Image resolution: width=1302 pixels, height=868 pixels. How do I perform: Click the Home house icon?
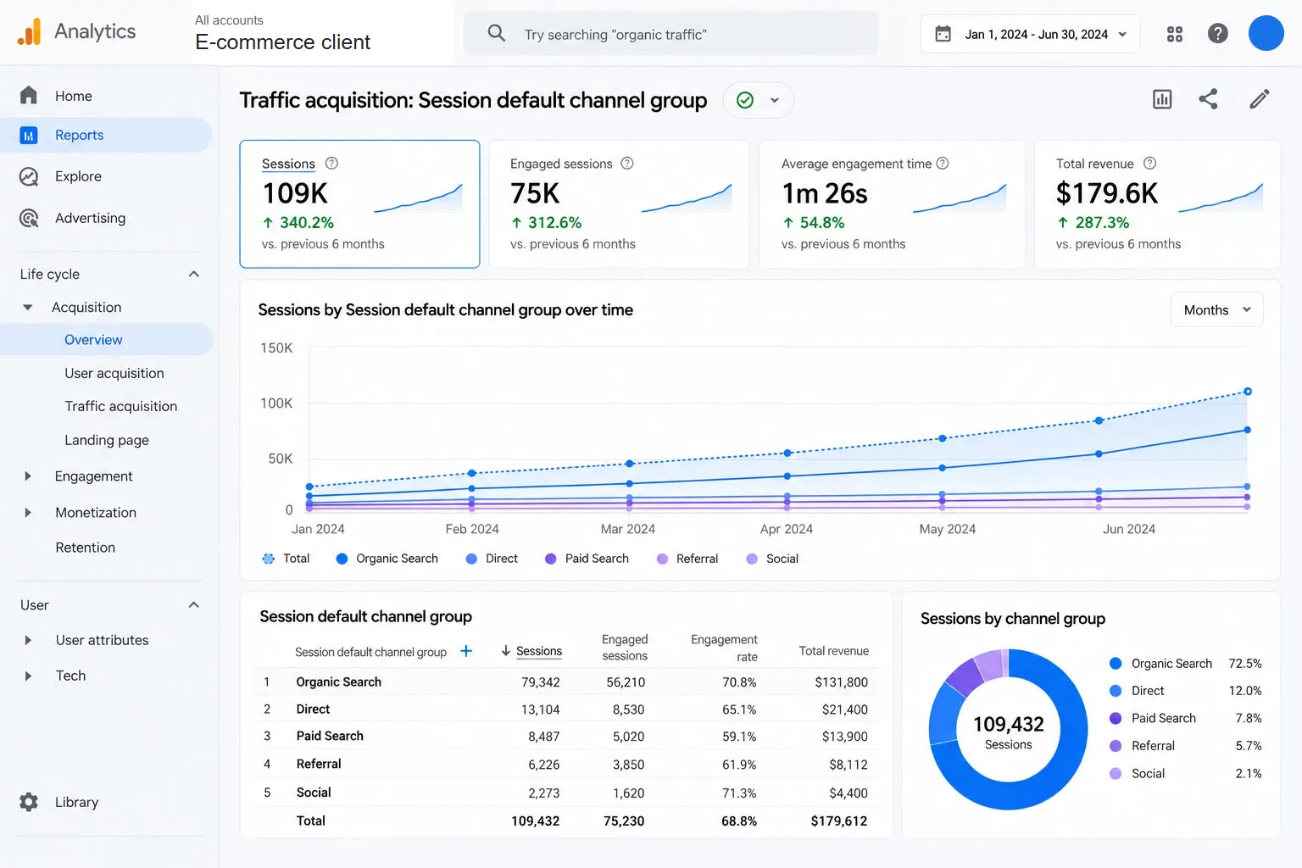tap(29, 95)
